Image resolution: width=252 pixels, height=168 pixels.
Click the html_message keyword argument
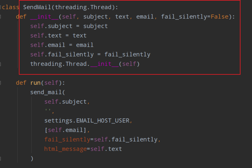65,149
